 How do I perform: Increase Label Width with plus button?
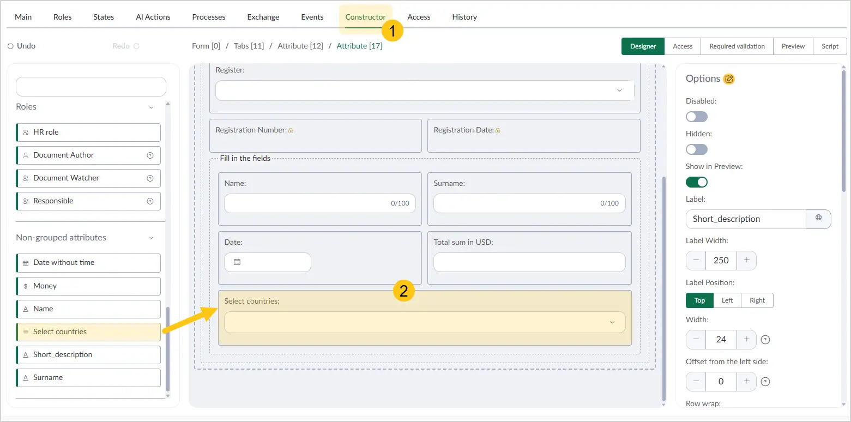tap(746, 261)
